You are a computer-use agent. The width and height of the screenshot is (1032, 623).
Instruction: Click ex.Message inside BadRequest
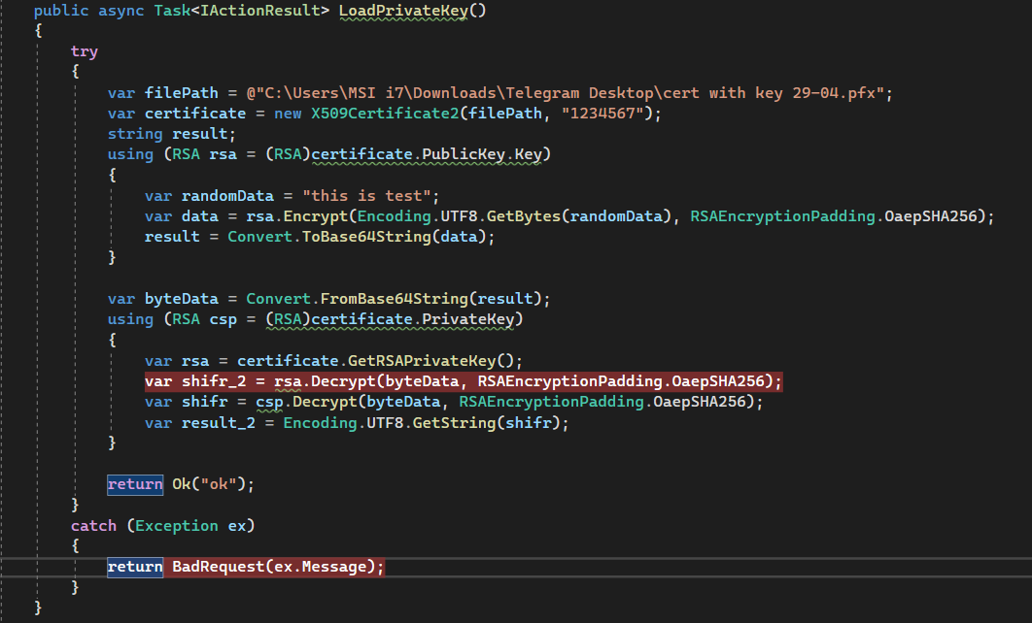320,567
